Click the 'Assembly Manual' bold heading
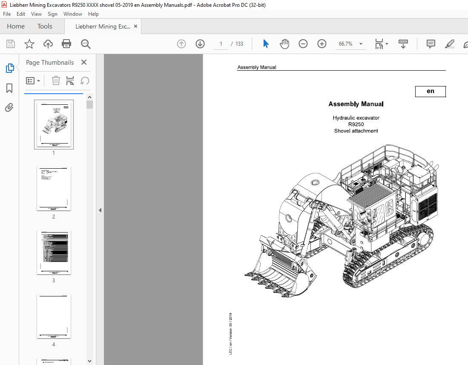 [x=356, y=104]
